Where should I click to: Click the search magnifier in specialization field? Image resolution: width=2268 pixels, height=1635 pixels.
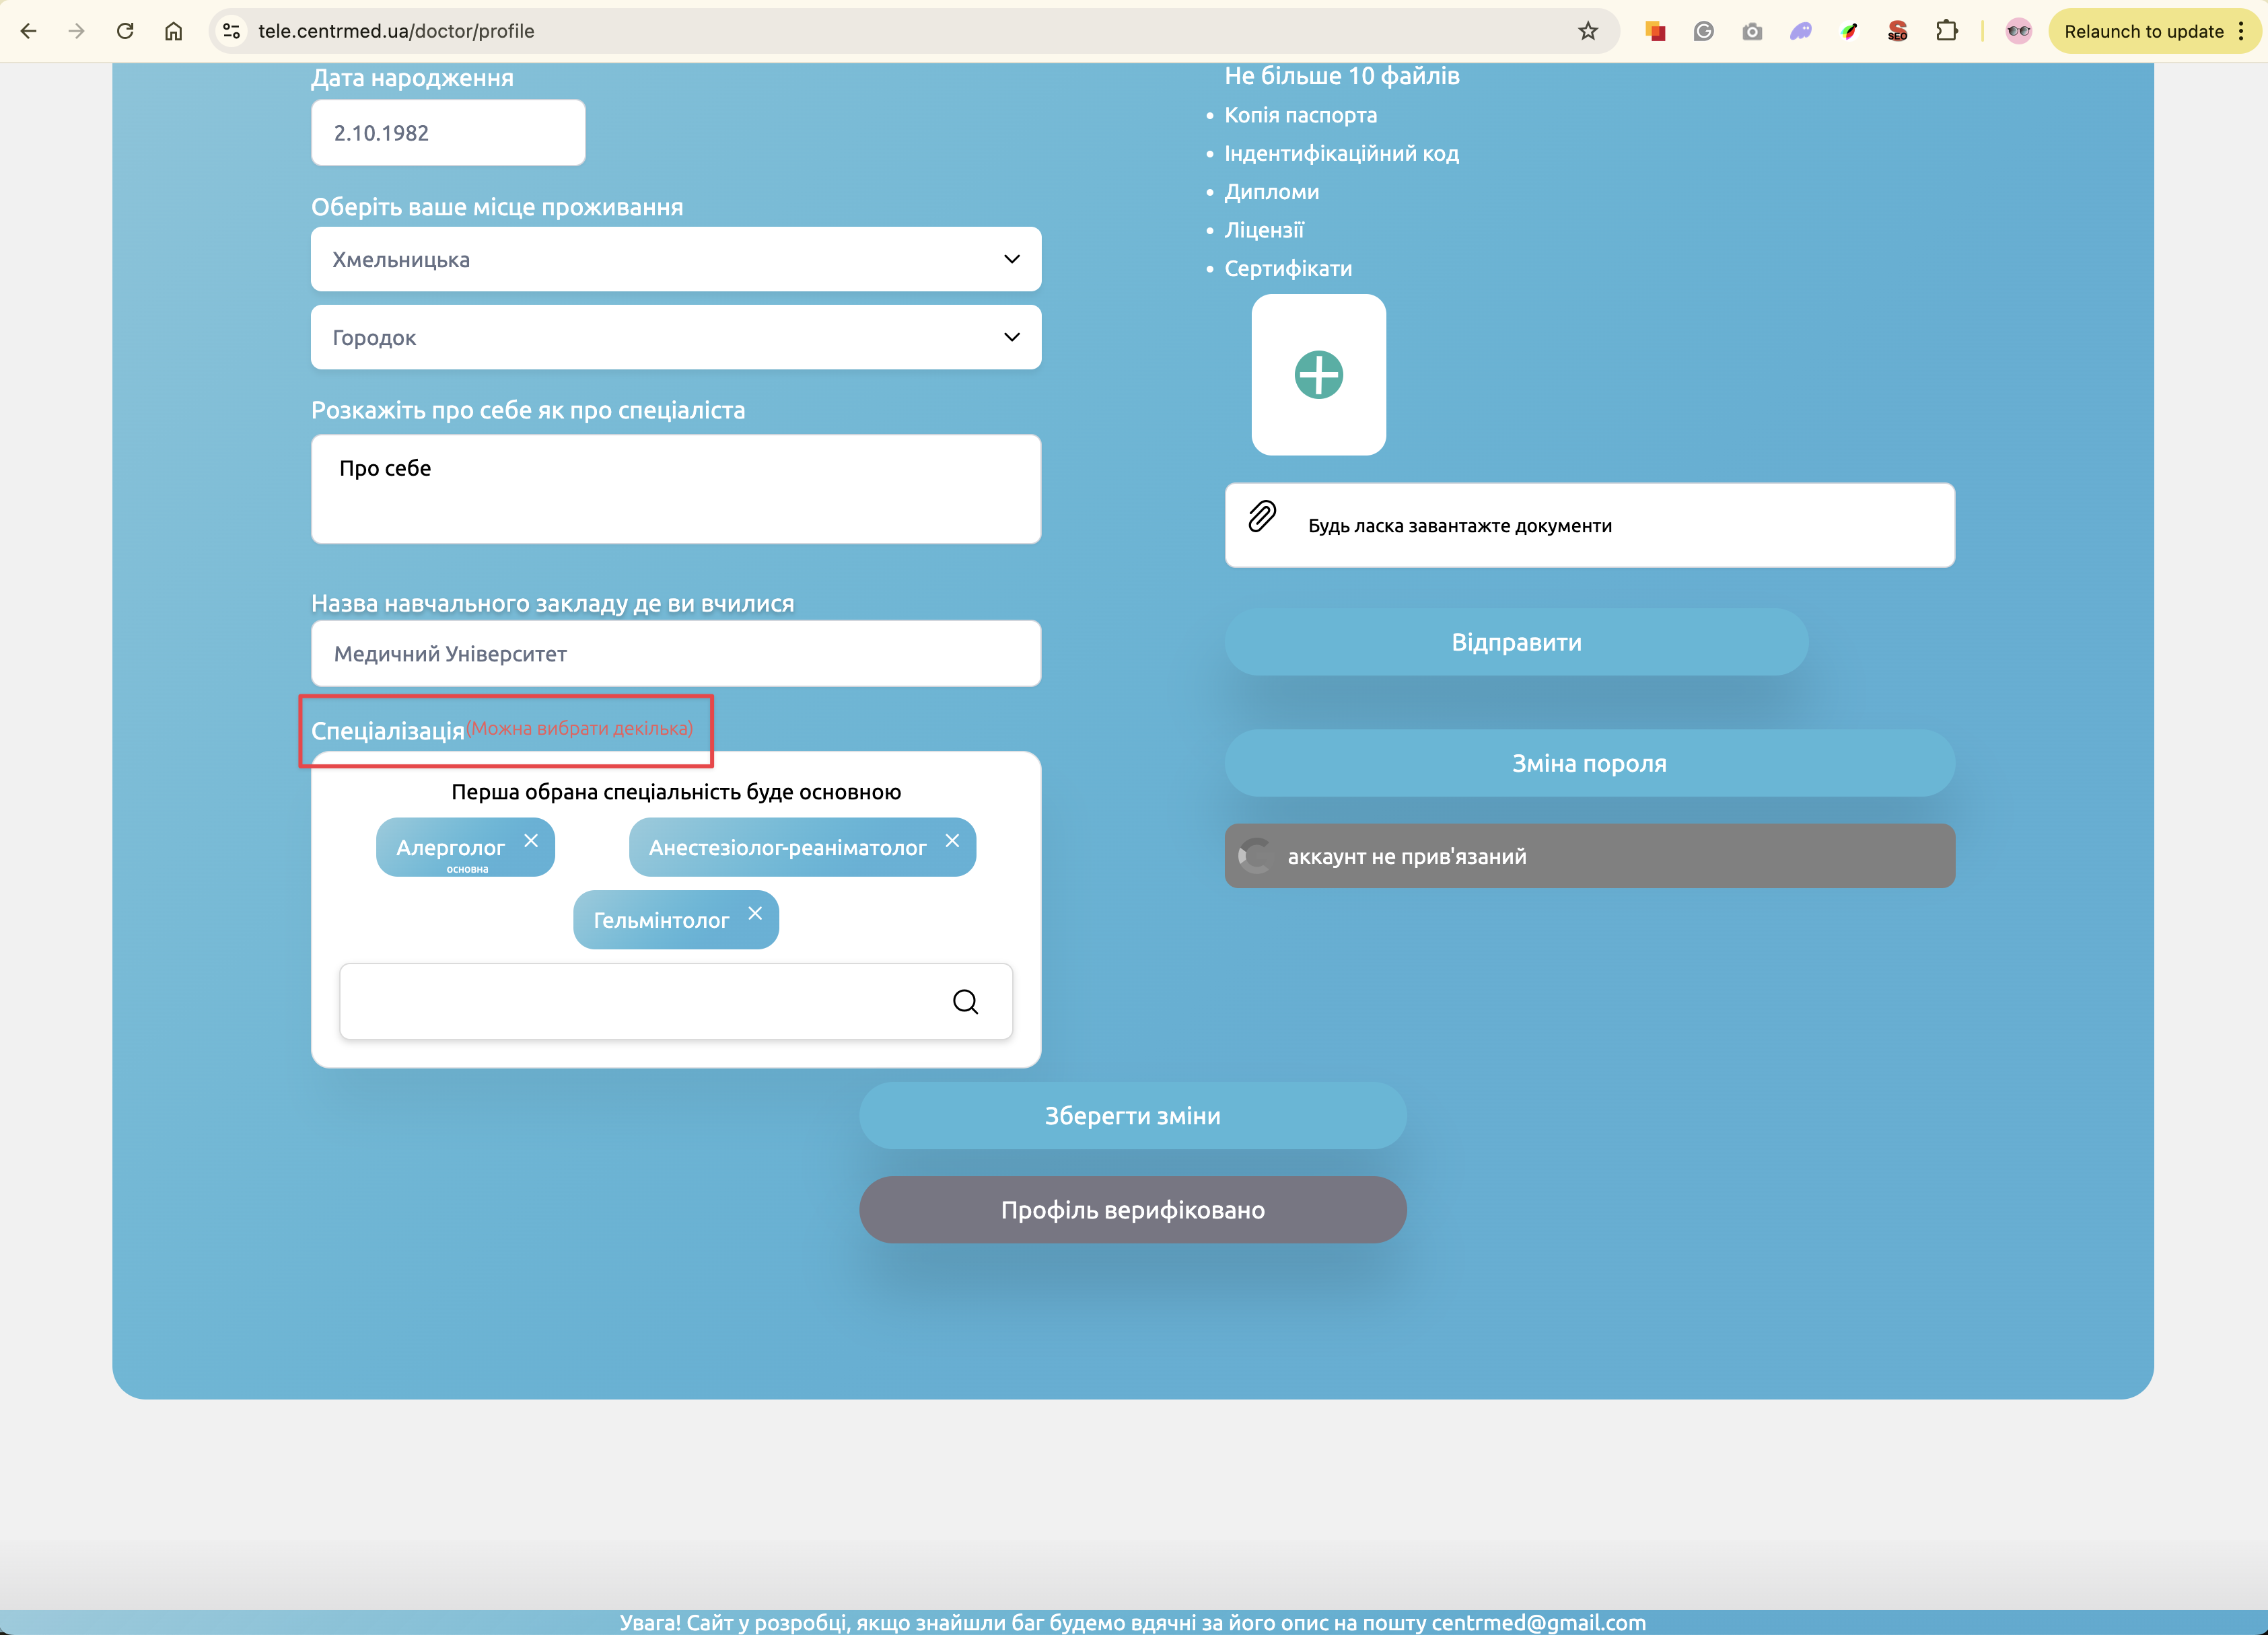(x=965, y=1001)
